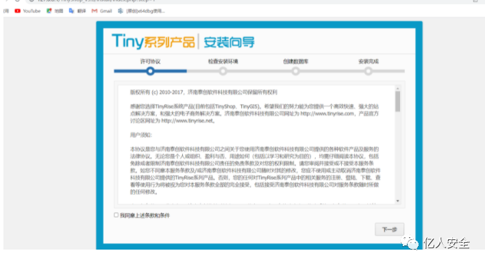
Task: Open the x64dbg article bookmark
Action: 141,11
